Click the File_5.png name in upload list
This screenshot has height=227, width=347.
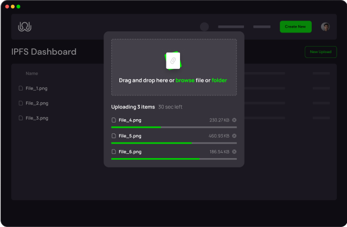(x=130, y=136)
